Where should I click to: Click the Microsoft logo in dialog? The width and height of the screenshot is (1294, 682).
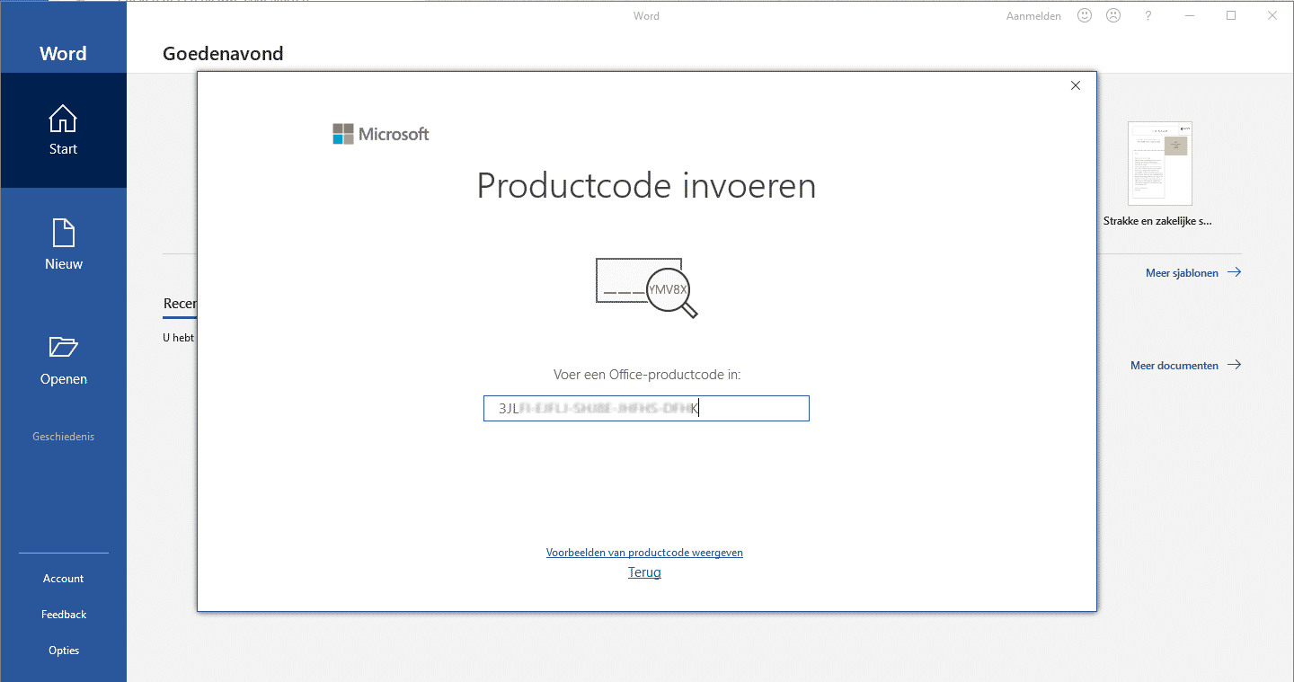[x=380, y=134]
